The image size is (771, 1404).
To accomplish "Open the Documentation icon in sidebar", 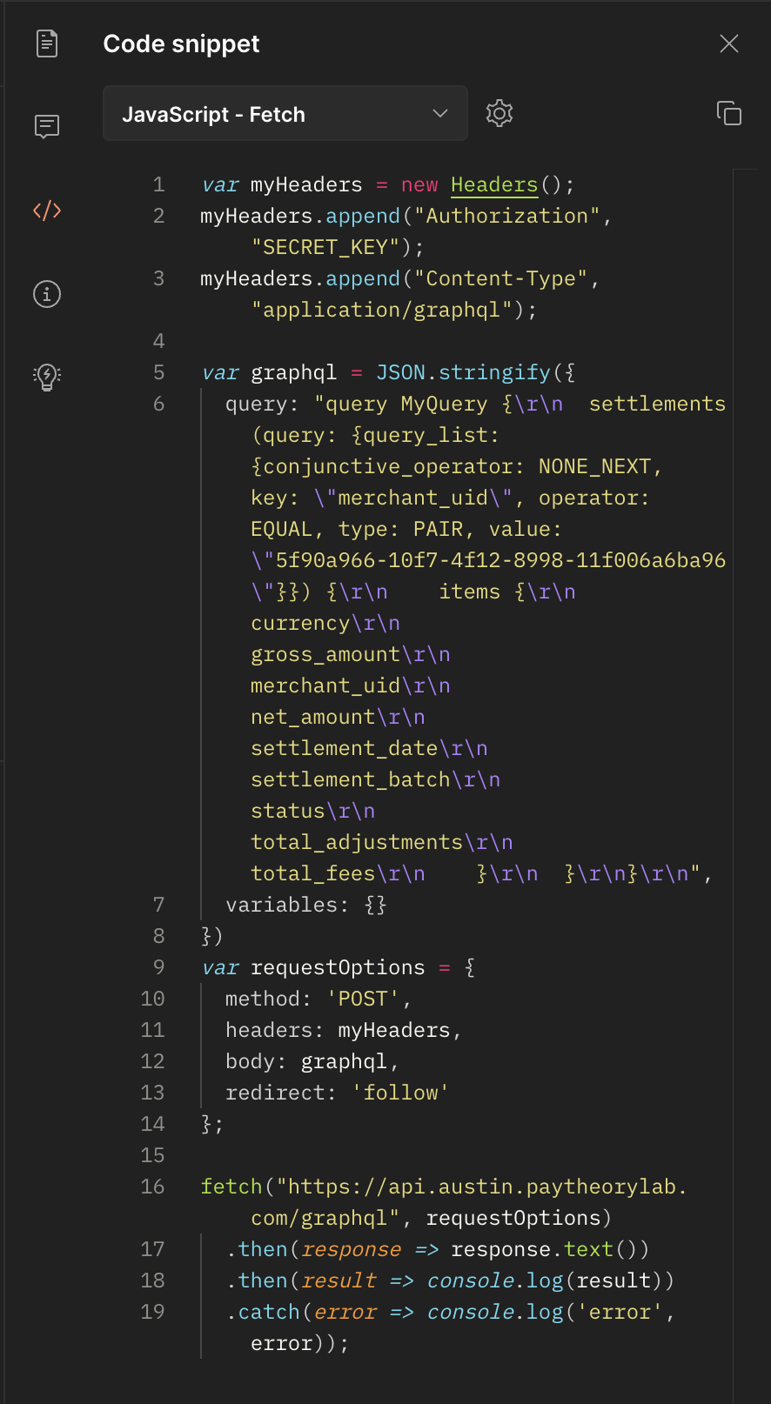I will click(47, 43).
